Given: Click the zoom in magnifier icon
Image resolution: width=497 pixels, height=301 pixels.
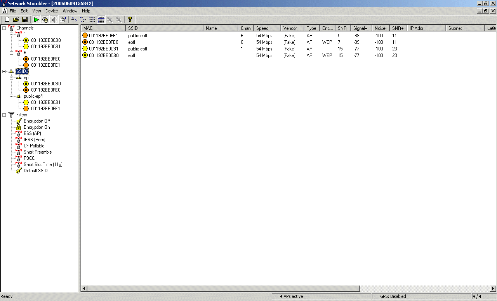Looking at the screenshot, I should coord(110,19).
